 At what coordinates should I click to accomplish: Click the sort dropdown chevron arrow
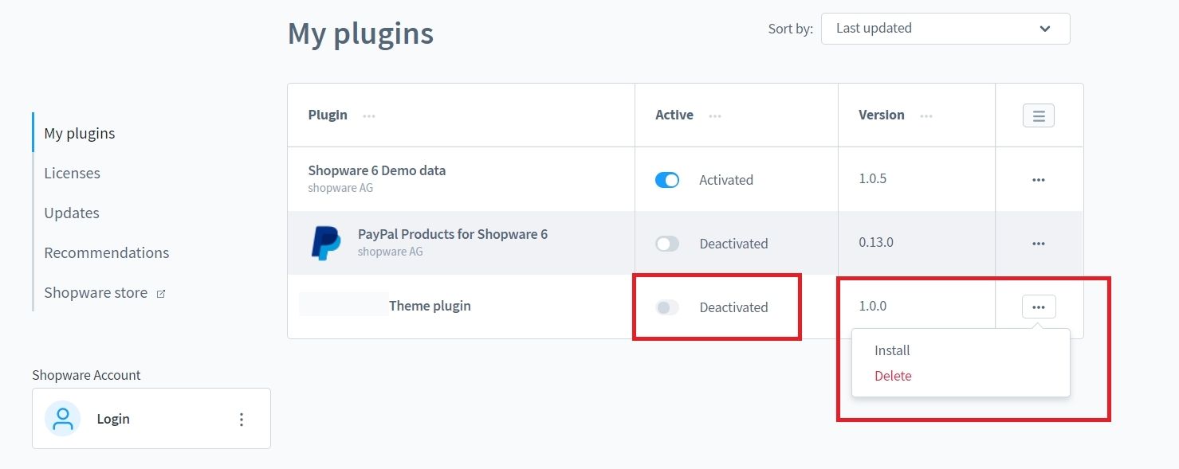(1045, 28)
